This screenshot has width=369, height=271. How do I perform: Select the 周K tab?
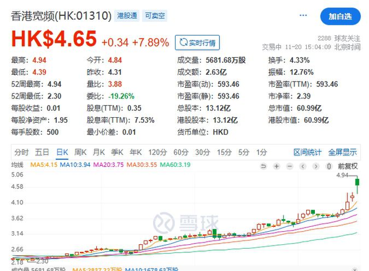(x=80, y=152)
